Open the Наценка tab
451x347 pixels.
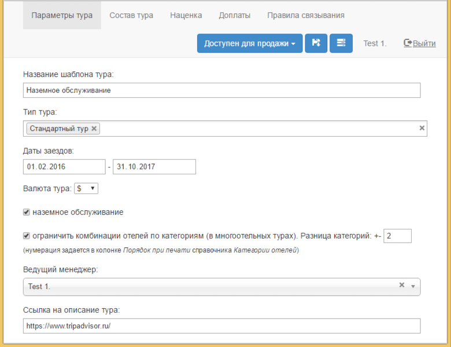(186, 15)
